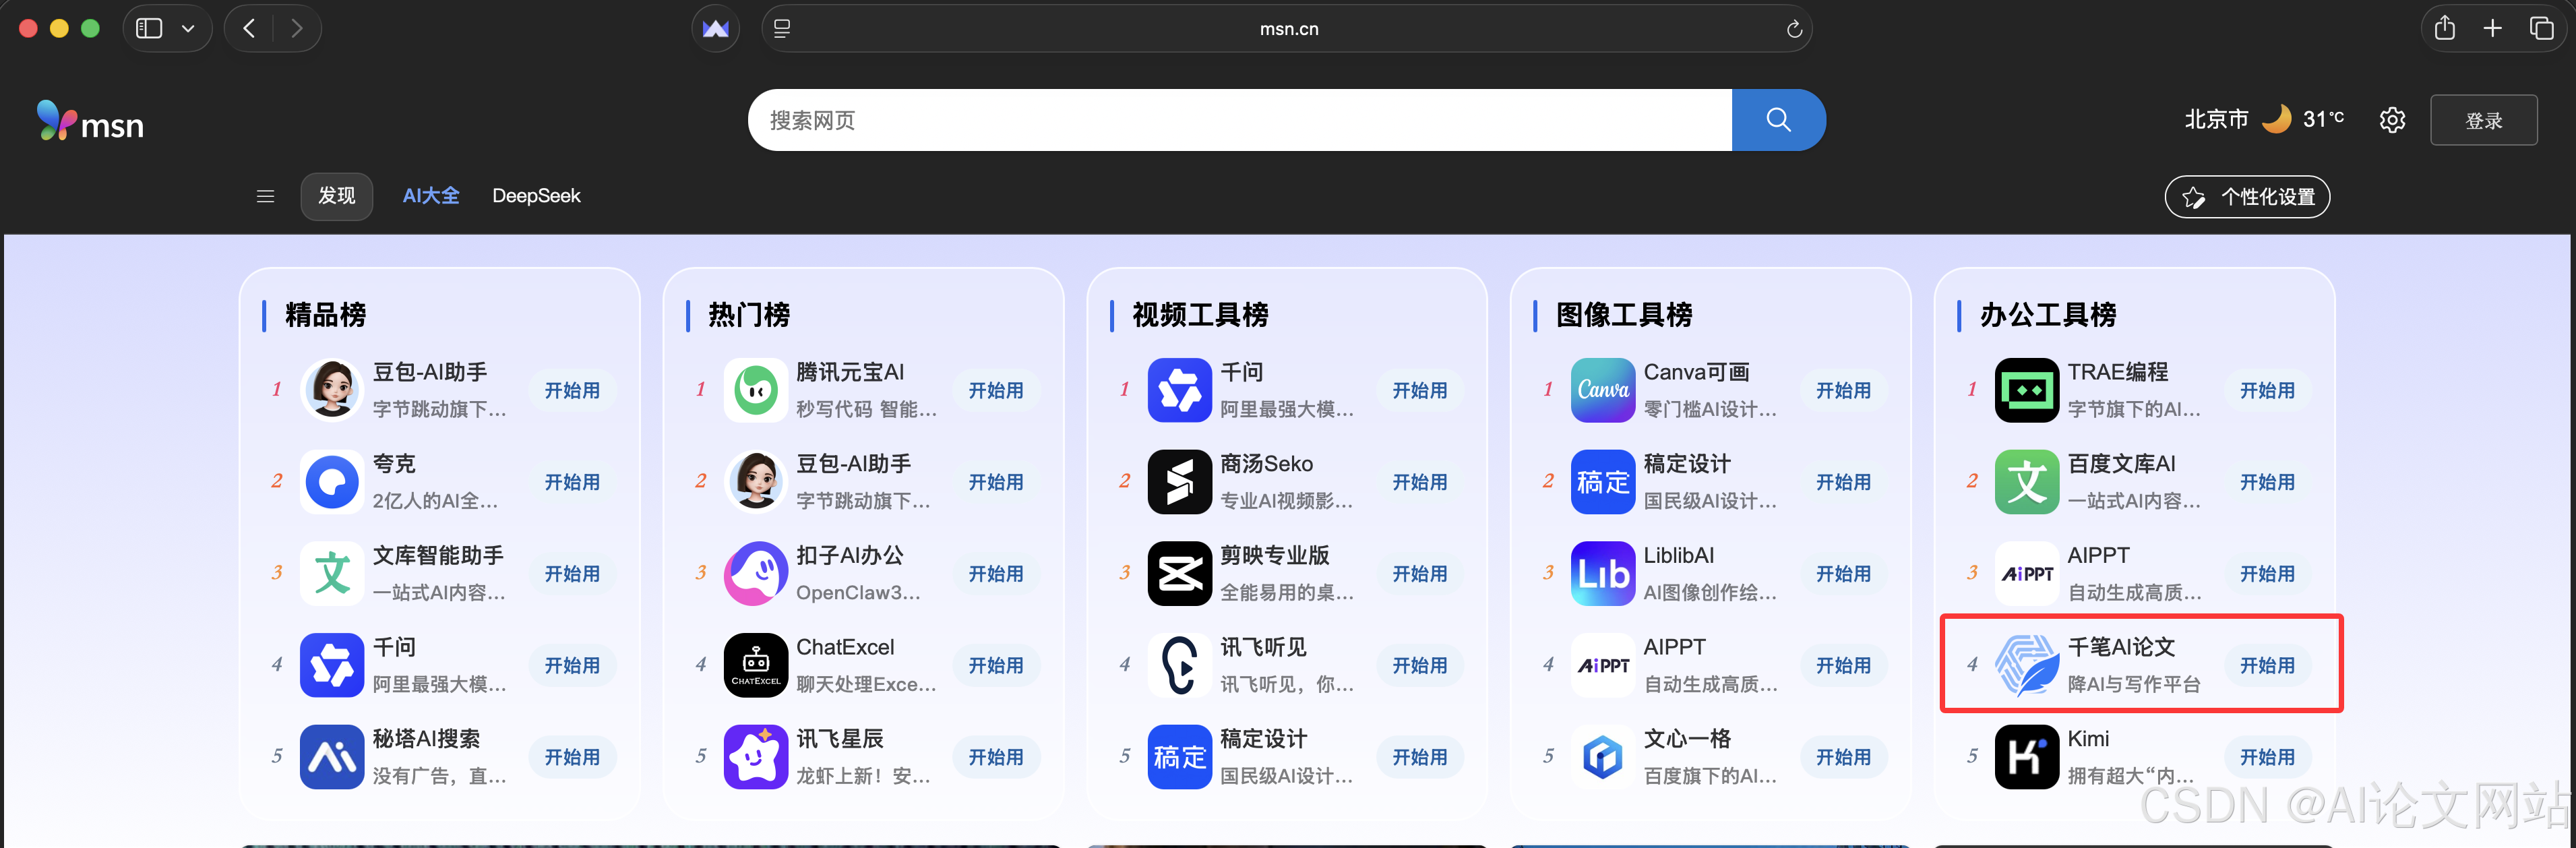Click the 登录 button
Viewport: 2576px width, 848px height.
pyautogui.click(x=2484, y=120)
